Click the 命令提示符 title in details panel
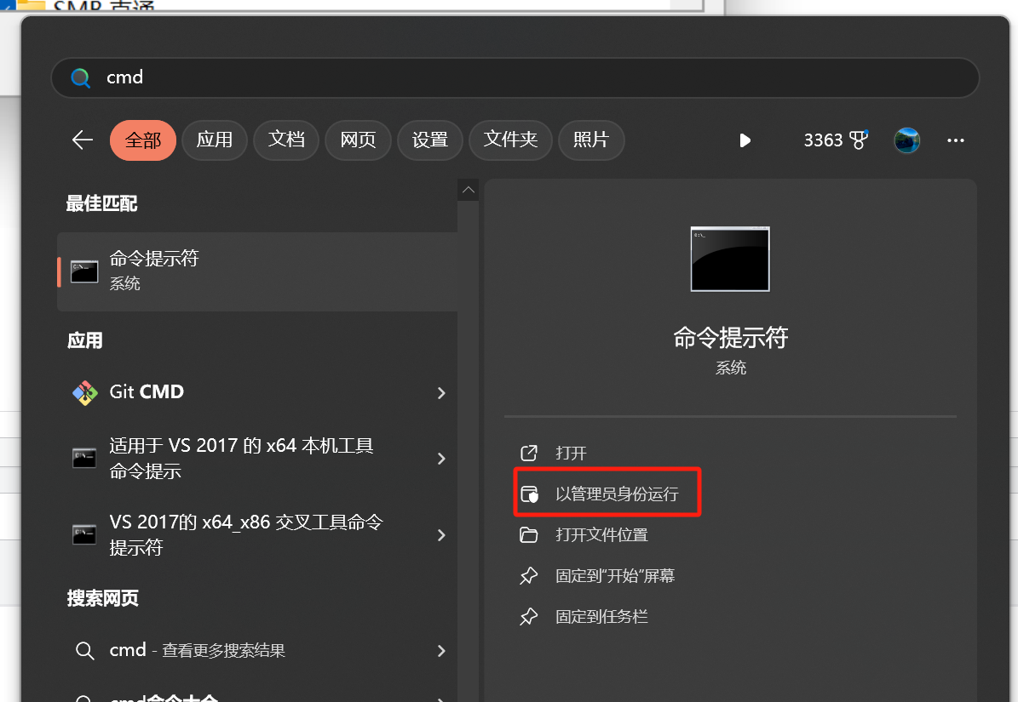The height and width of the screenshot is (702, 1018). coord(730,337)
